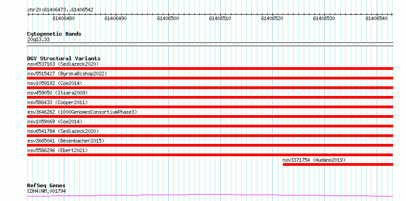Click ruler position 61406540
This screenshot has height=201, width=406.
click(x=377, y=18)
